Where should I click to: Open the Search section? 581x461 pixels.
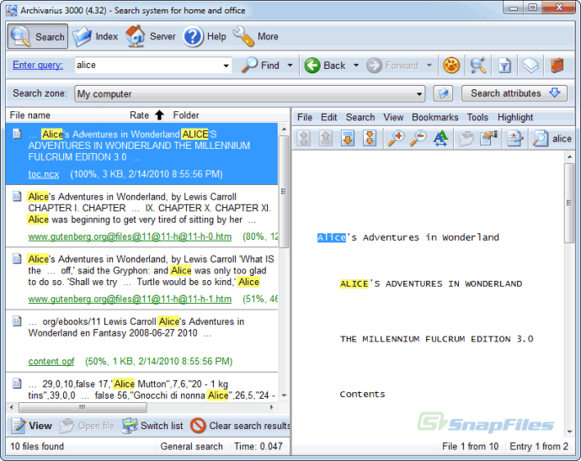pos(37,36)
